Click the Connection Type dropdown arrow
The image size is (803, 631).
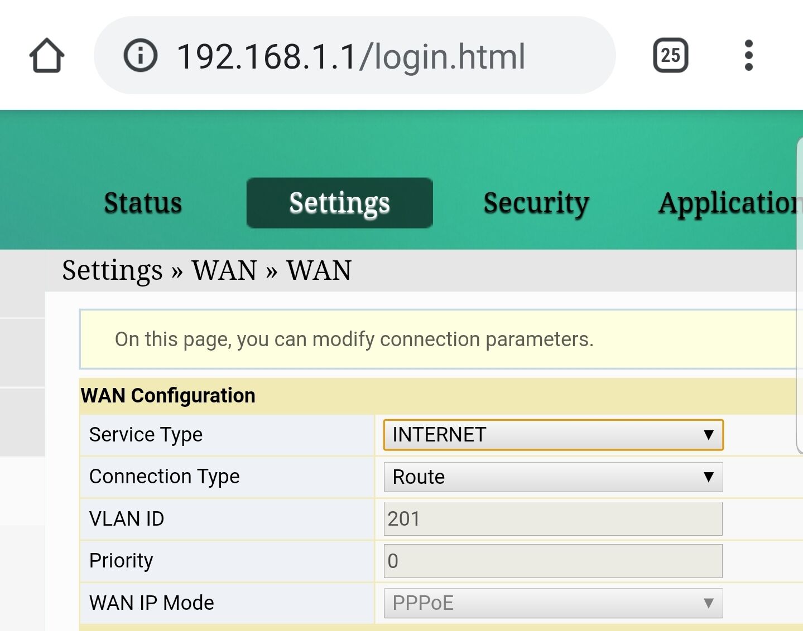(x=709, y=477)
